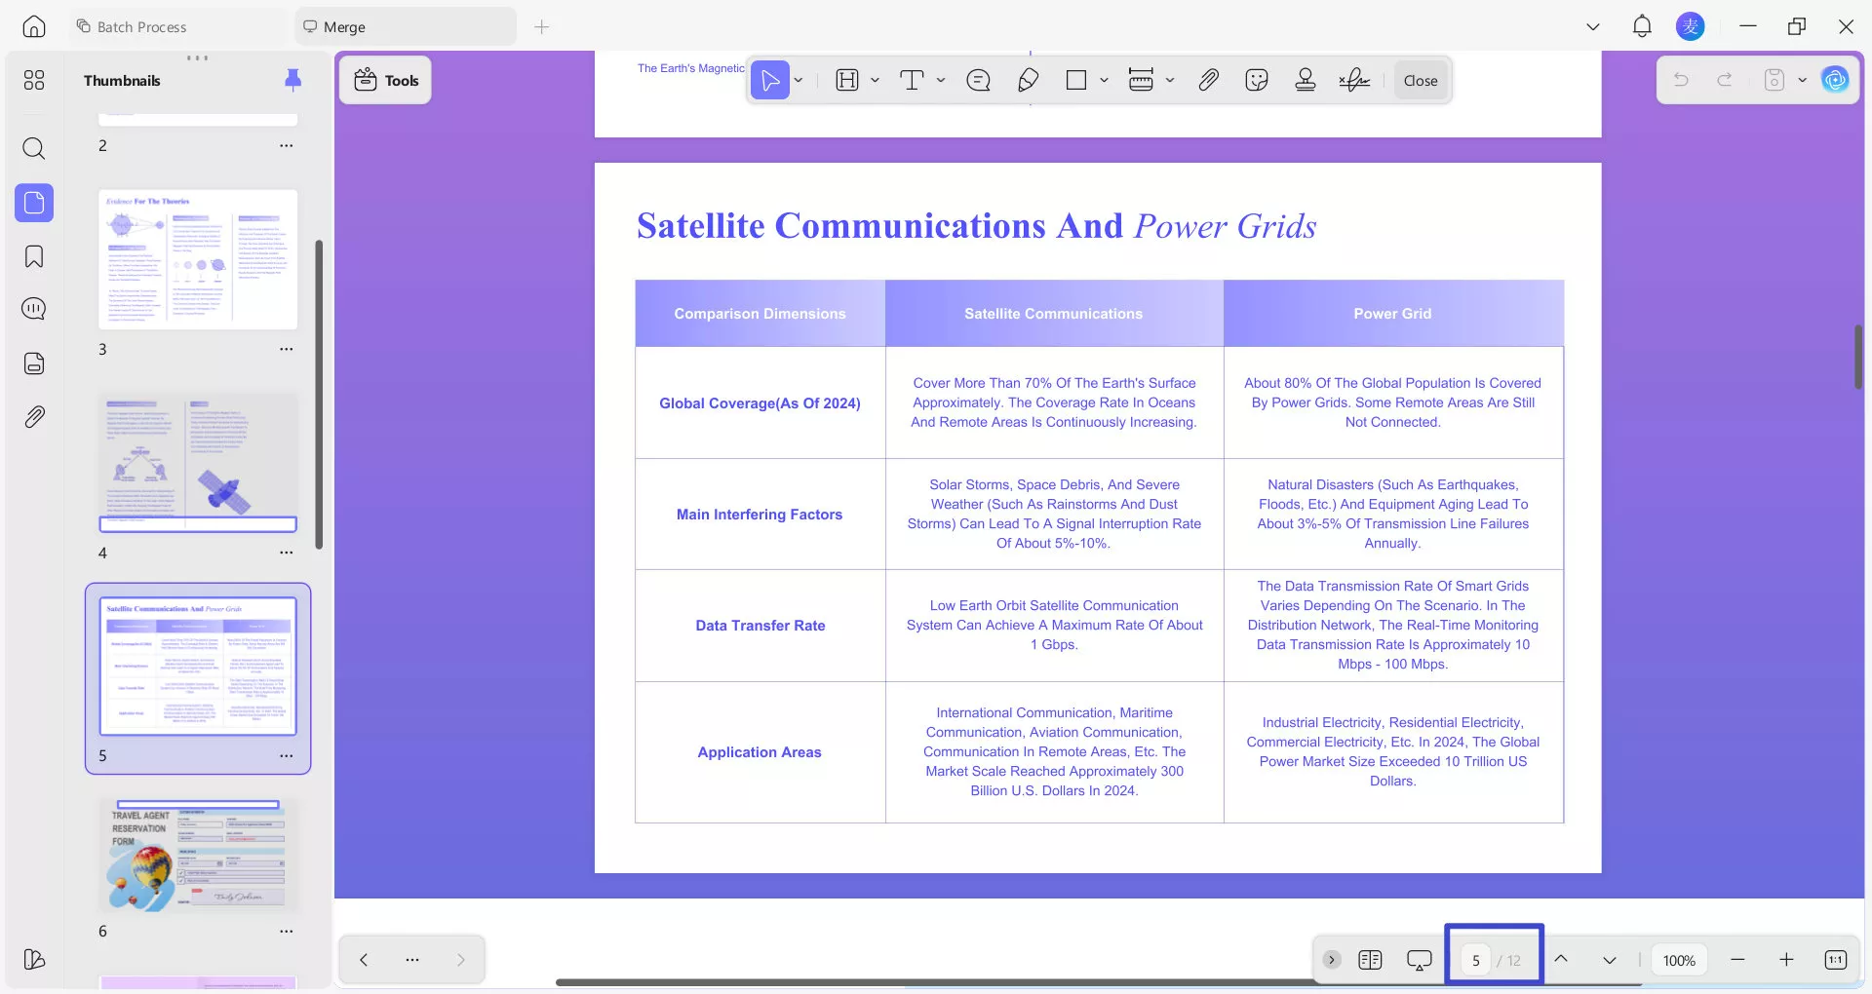Open the Comments panel icon
Image resolution: width=1872 pixels, height=994 pixels.
[x=34, y=309]
